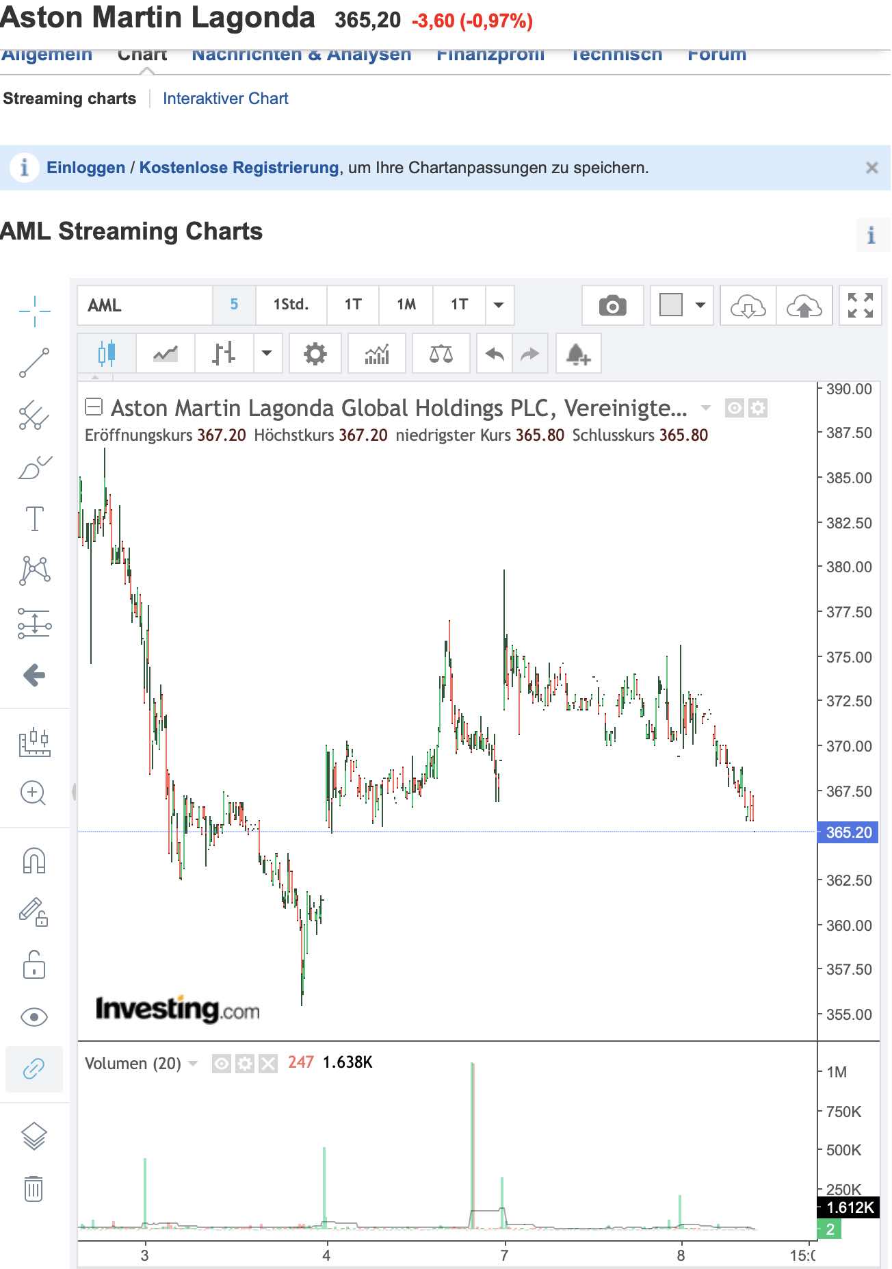Choose the pitchfork drawing tool
Viewport: 892px width, 1269px height.
(x=34, y=415)
